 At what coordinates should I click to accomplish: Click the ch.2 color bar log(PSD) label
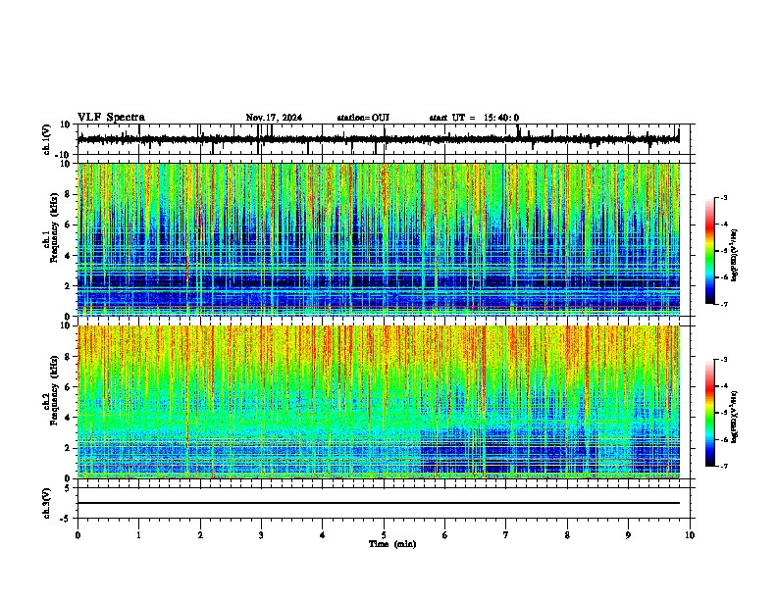(x=735, y=417)
